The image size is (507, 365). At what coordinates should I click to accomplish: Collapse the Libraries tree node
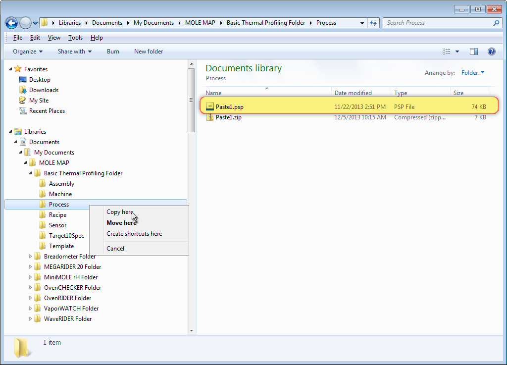point(10,132)
